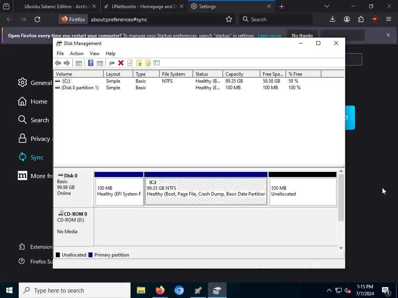Image resolution: width=398 pixels, height=298 pixels.
Task: Bookmark this page with the star icon
Action: click(229, 19)
